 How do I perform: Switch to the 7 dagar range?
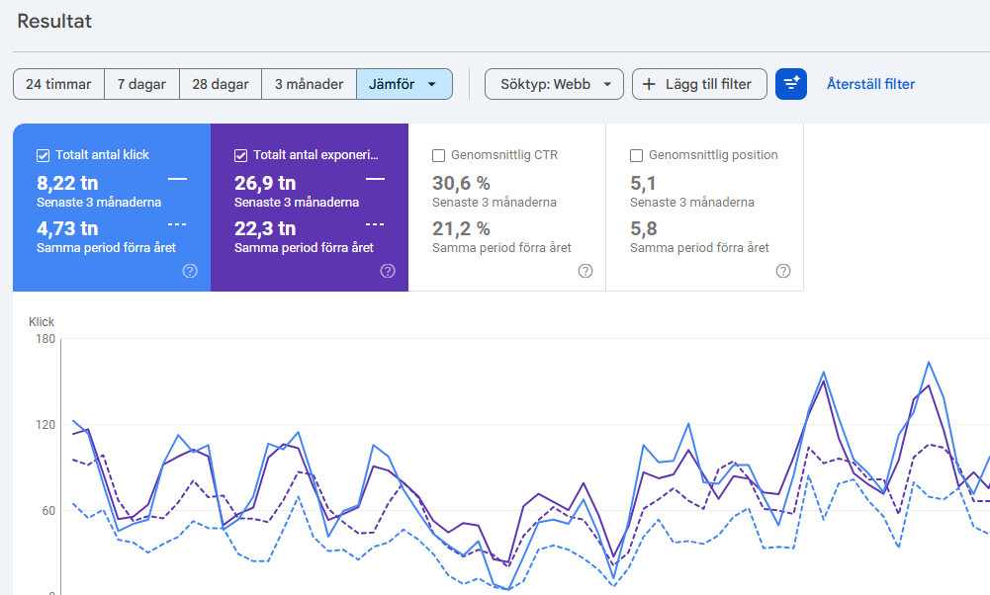pos(141,84)
